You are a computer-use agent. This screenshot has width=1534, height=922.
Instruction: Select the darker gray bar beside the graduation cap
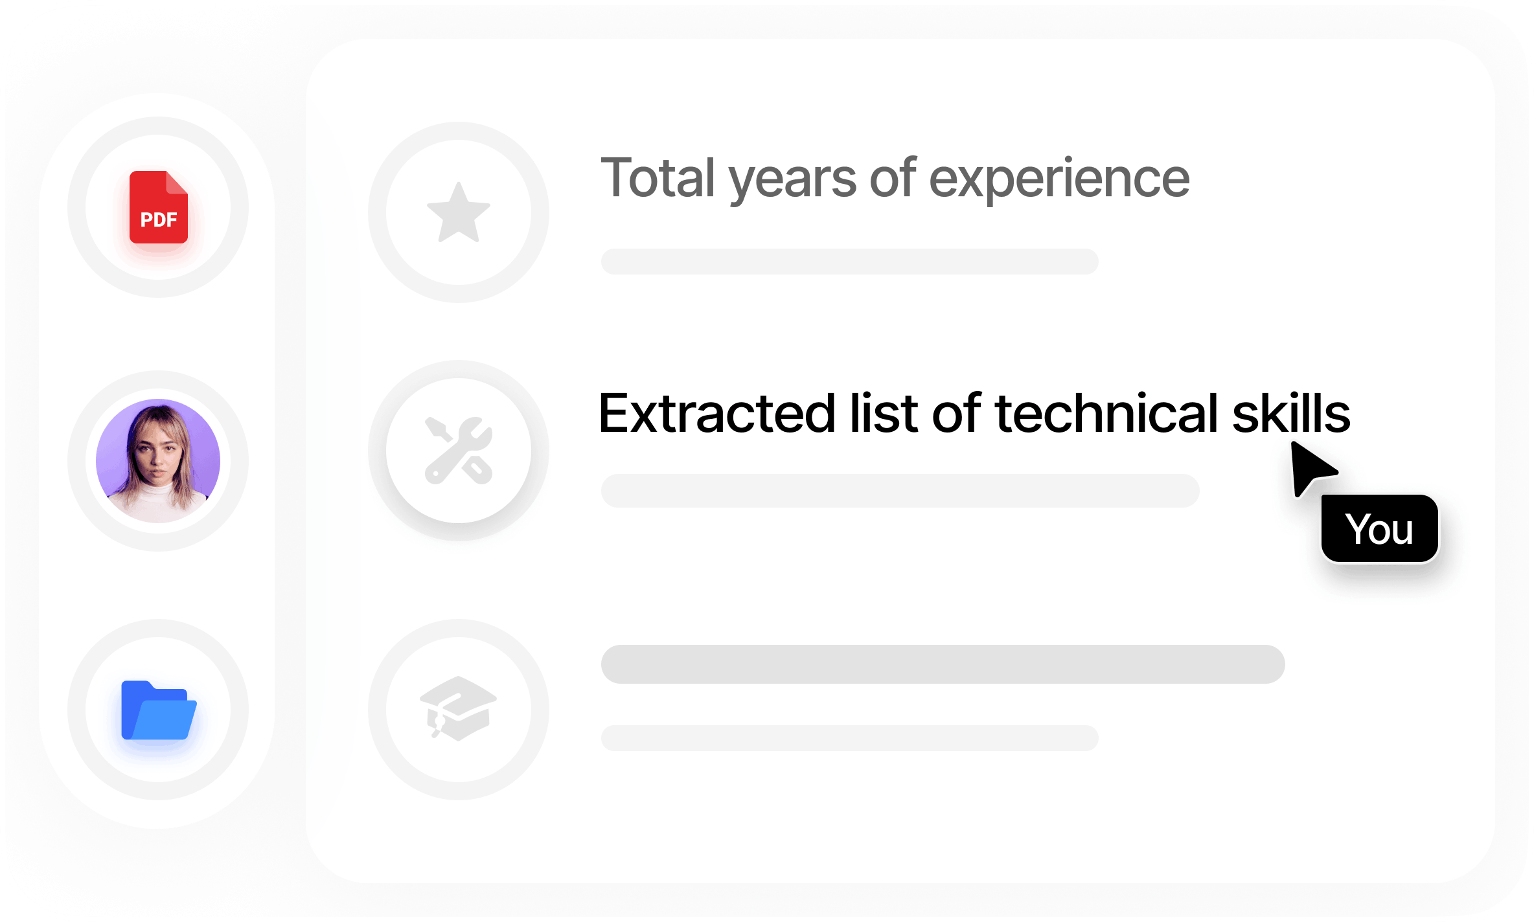943,664
